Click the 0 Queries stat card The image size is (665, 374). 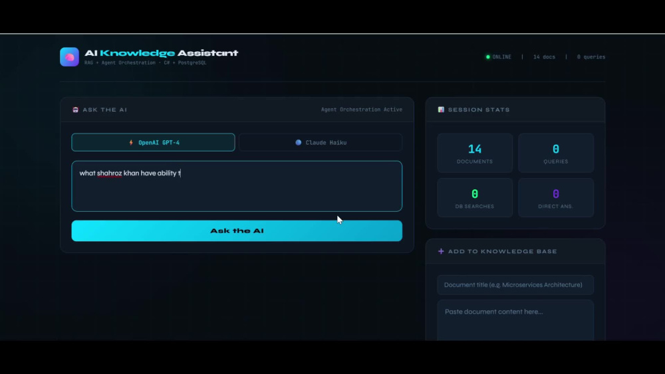click(556, 153)
